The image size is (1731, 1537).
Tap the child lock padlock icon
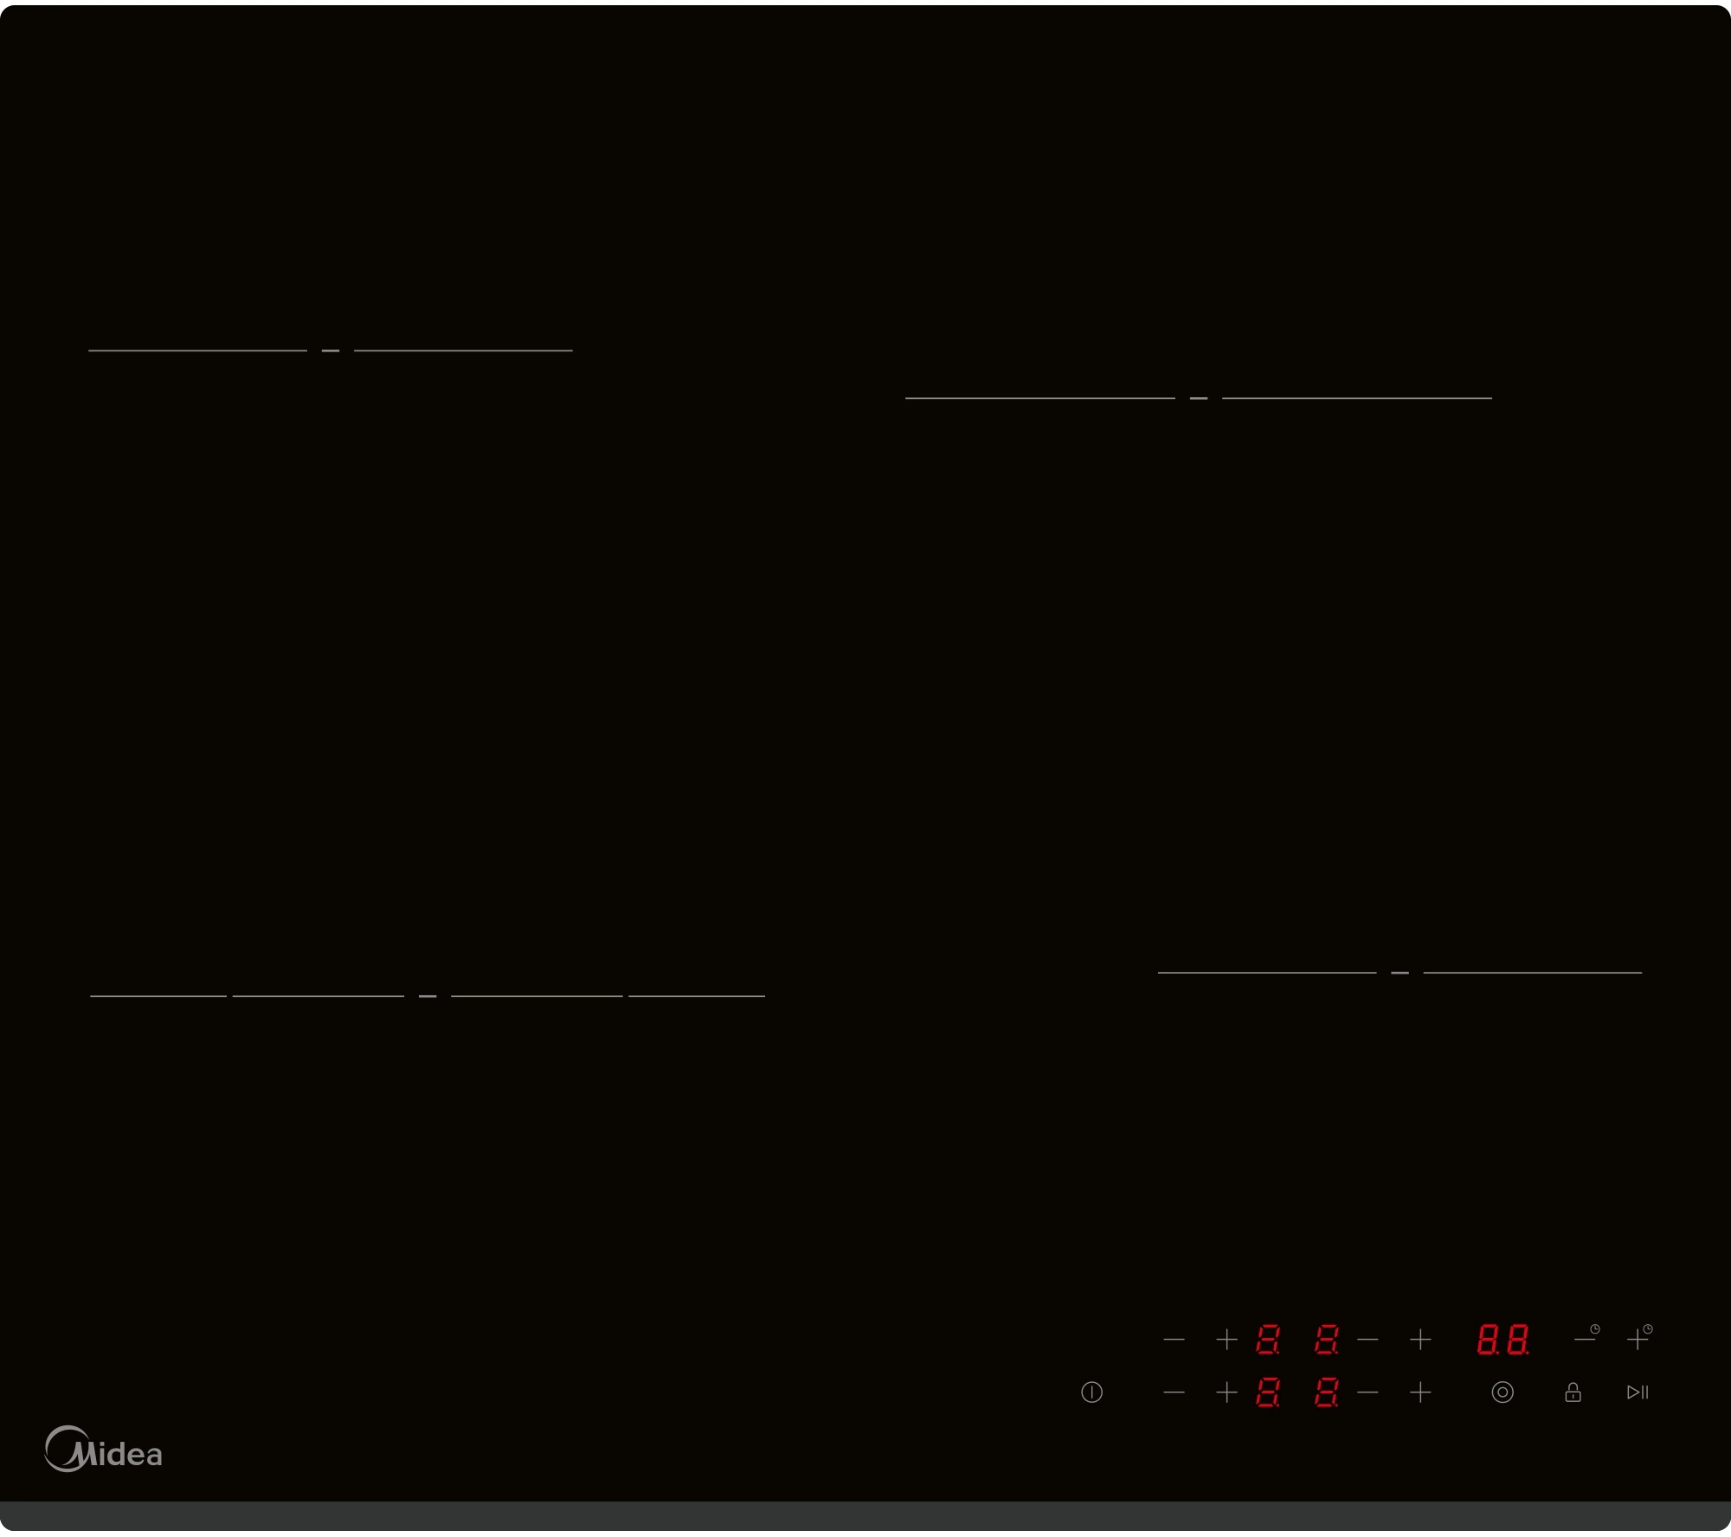pyautogui.click(x=1573, y=1392)
